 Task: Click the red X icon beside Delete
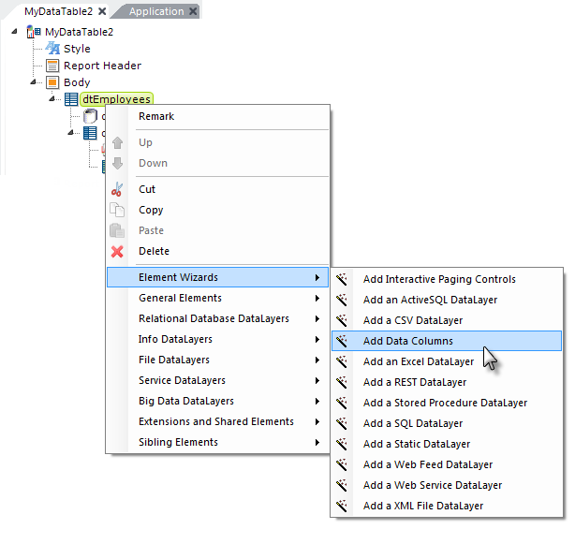117,251
